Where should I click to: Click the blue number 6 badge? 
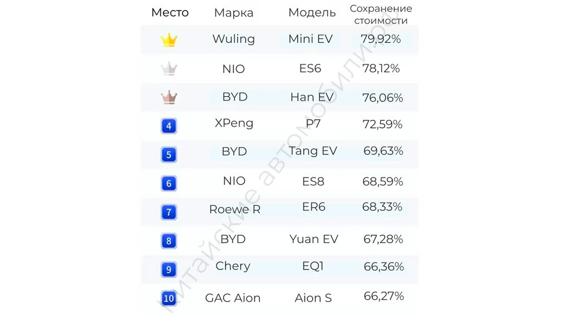pos(169,184)
